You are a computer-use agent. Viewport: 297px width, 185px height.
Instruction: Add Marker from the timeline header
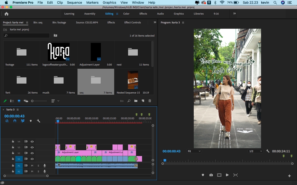pyautogui.click(x=31, y=121)
